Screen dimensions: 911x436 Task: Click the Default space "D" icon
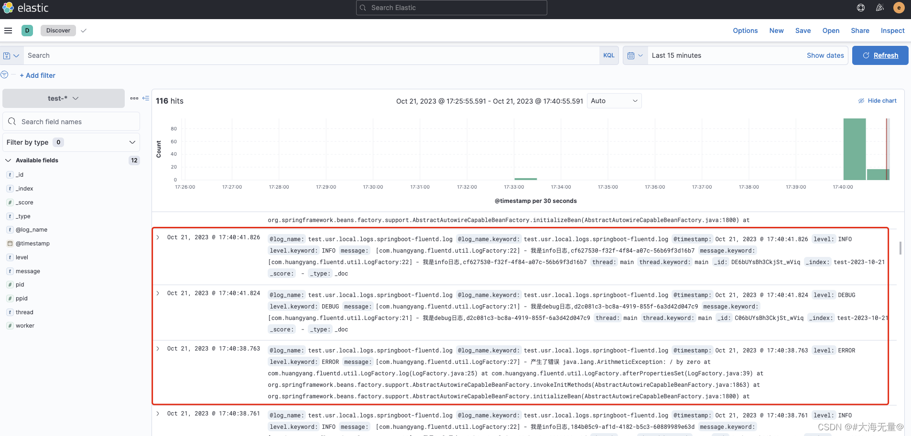[x=27, y=30]
